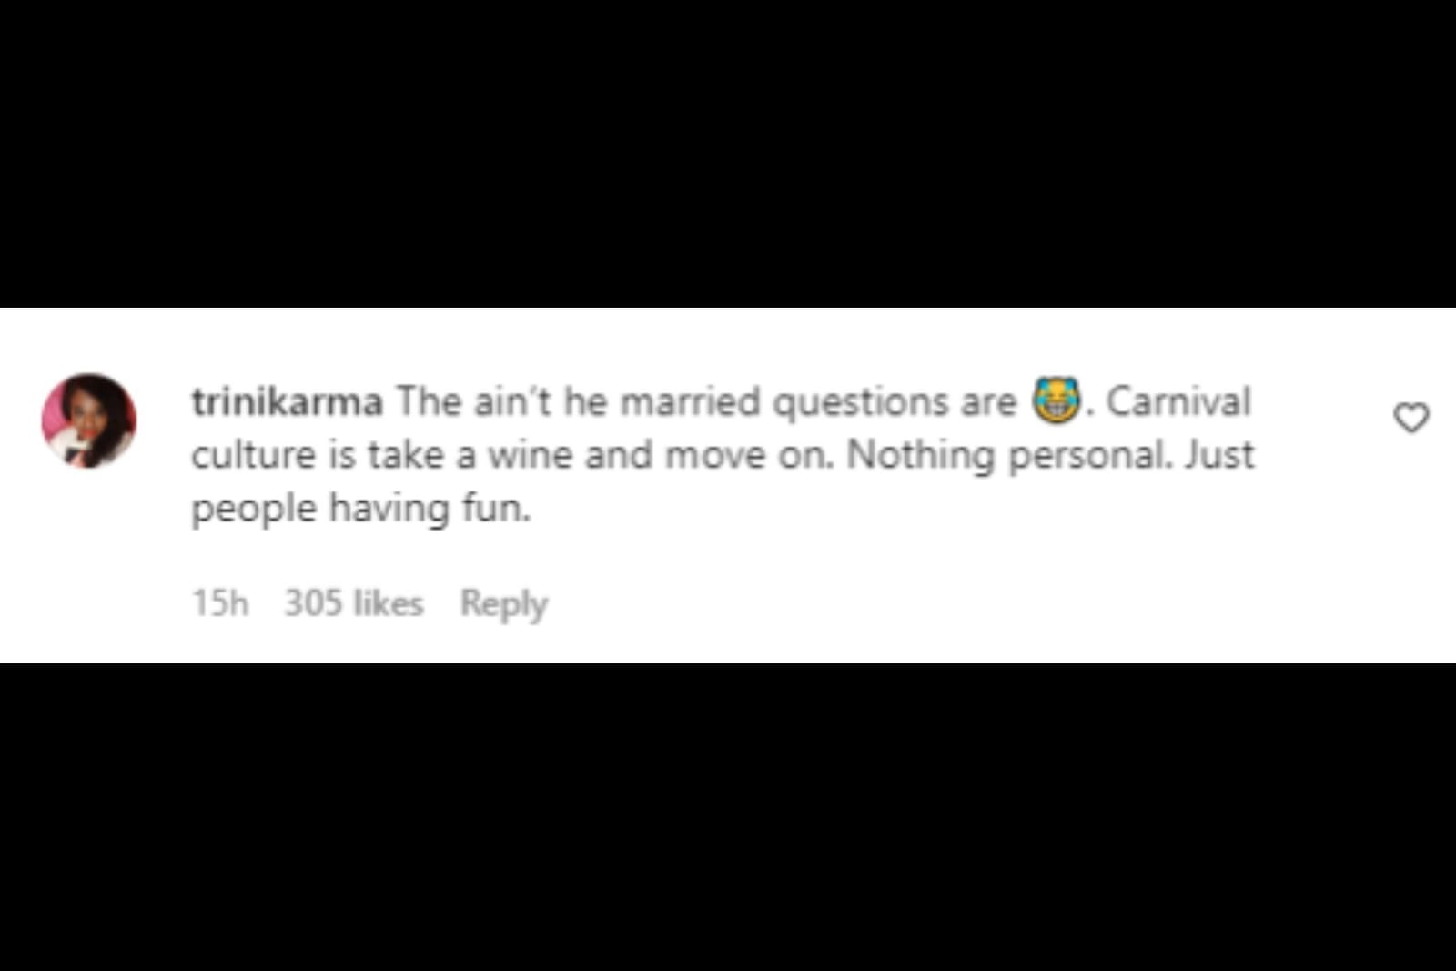Click the laughing emoji in the comment

(1056, 400)
